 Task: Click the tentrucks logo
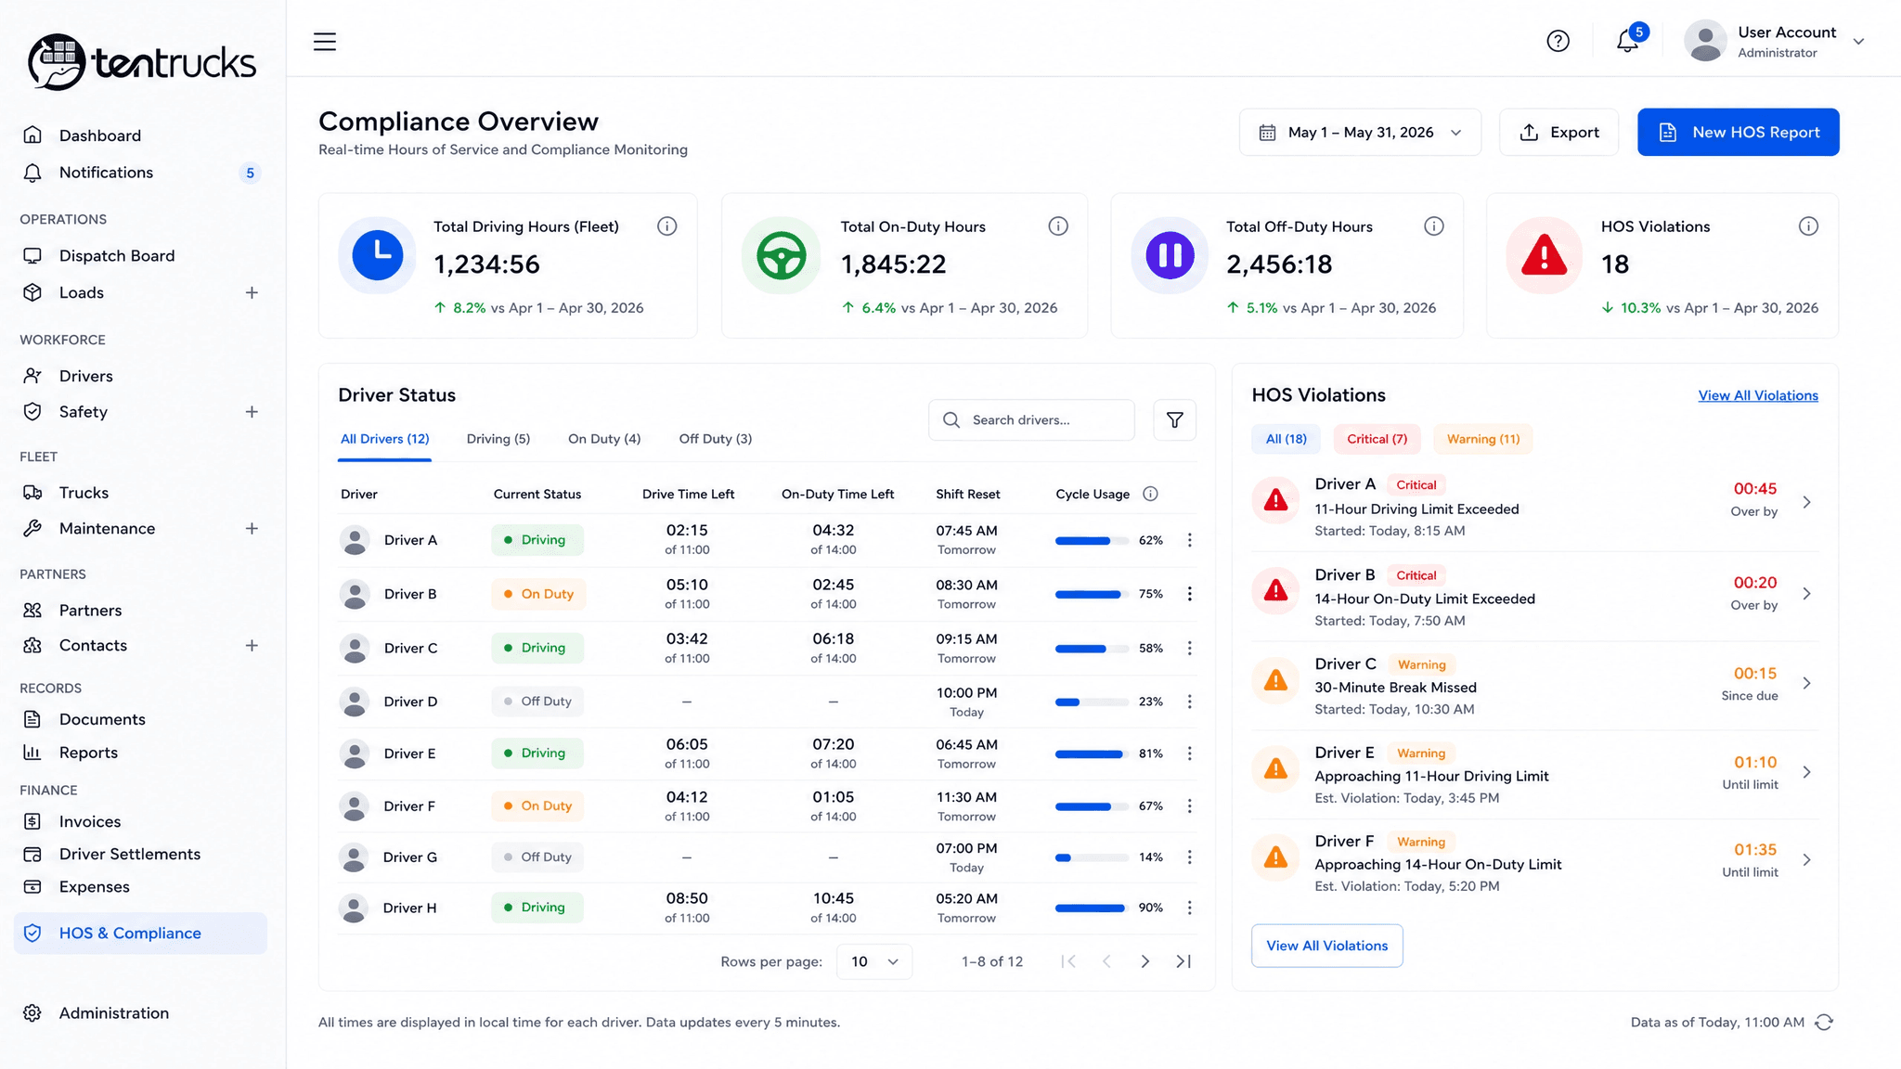141,62
